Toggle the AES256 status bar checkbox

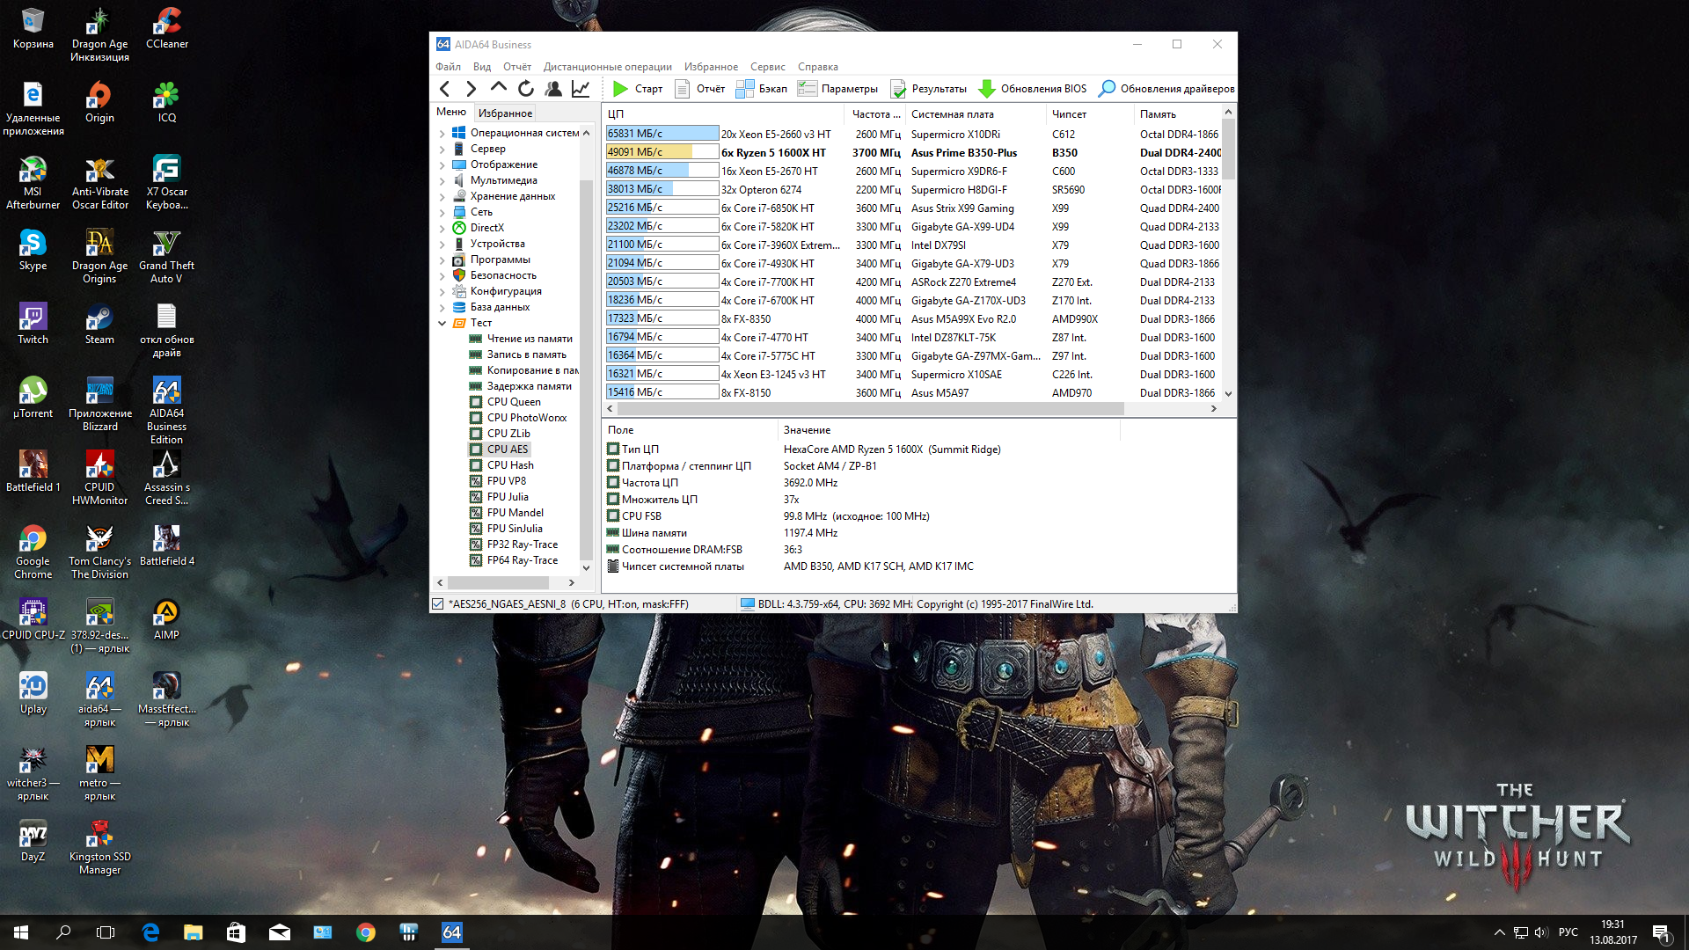[438, 604]
